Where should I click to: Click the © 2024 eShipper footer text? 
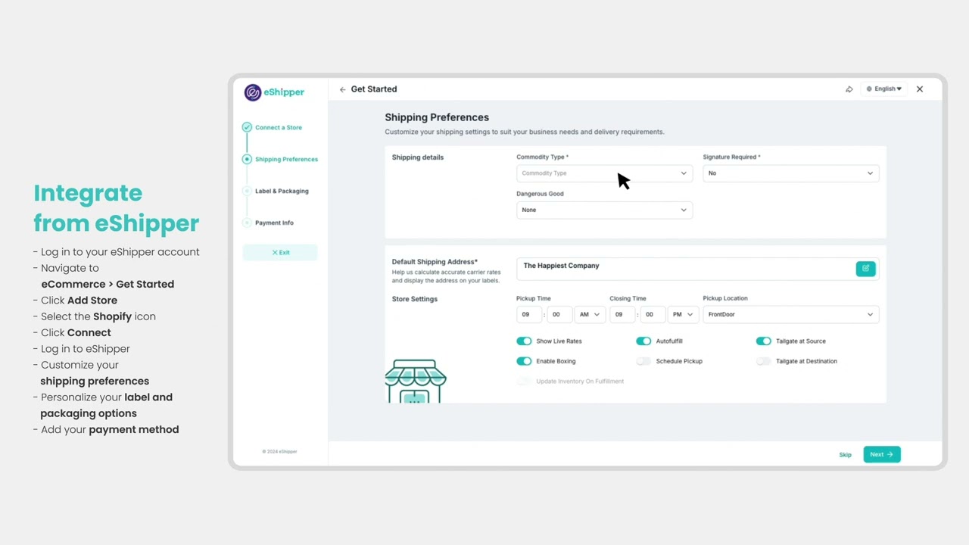point(279,451)
